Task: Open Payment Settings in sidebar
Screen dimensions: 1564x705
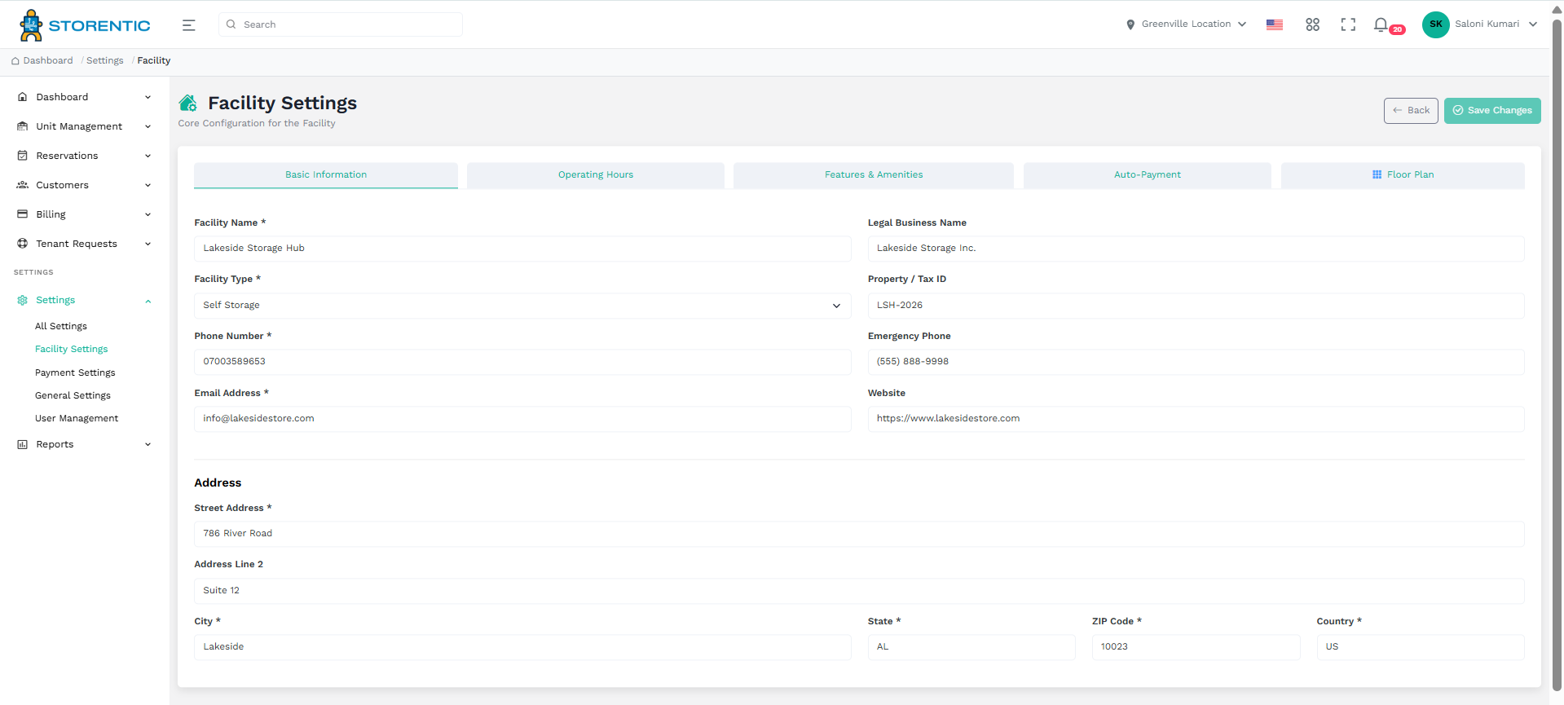Action: (75, 372)
